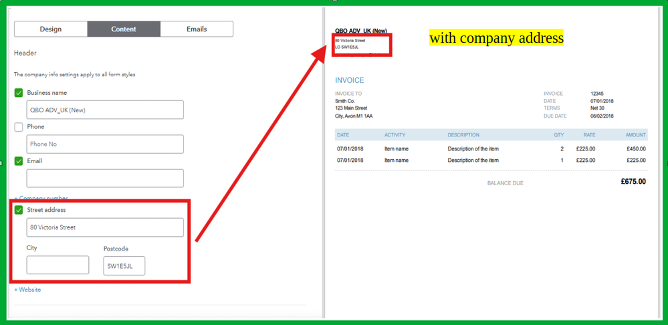Viewport: 668px width, 325px height.
Task: Edit the Business name field
Action: point(105,110)
